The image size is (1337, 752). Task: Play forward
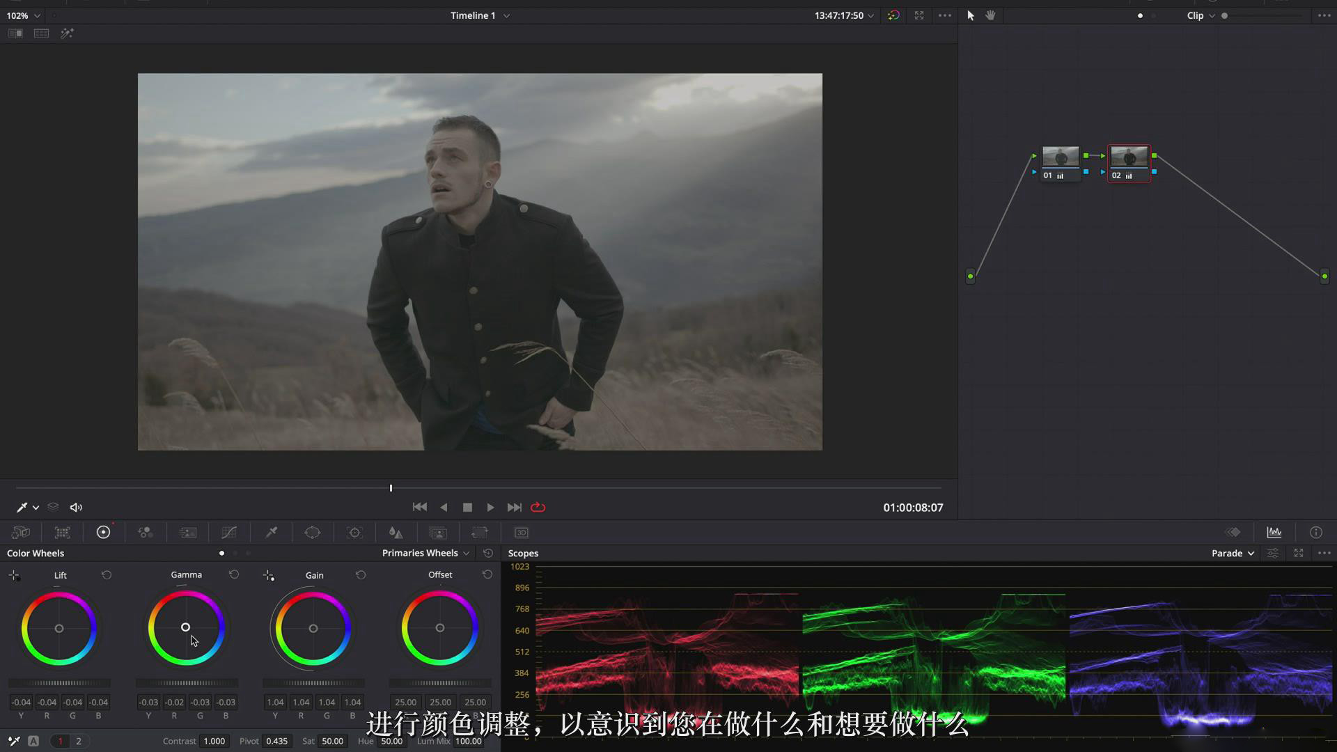pyautogui.click(x=490, y=508)
